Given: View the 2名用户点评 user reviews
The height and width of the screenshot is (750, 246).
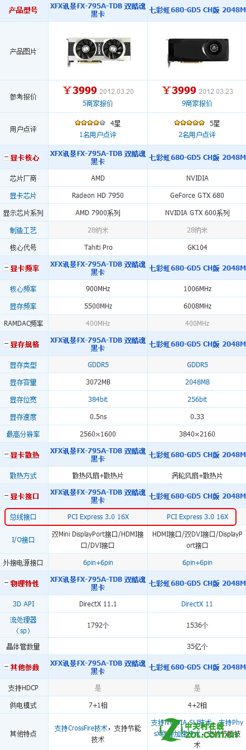Looking at the screenshot, I should point(197,135).
